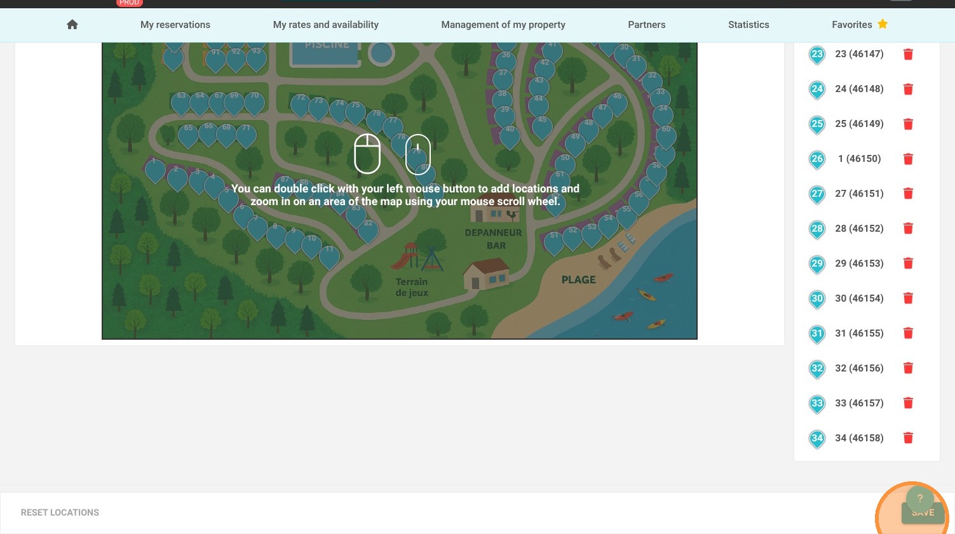
Task: Select marker pin 25 in list
Action: tap(817, 124)
